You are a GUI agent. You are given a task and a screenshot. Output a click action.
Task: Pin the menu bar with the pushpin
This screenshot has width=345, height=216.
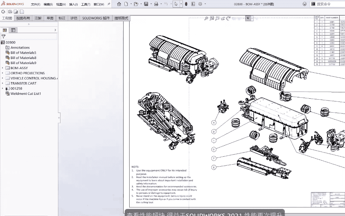coord(109,4)
